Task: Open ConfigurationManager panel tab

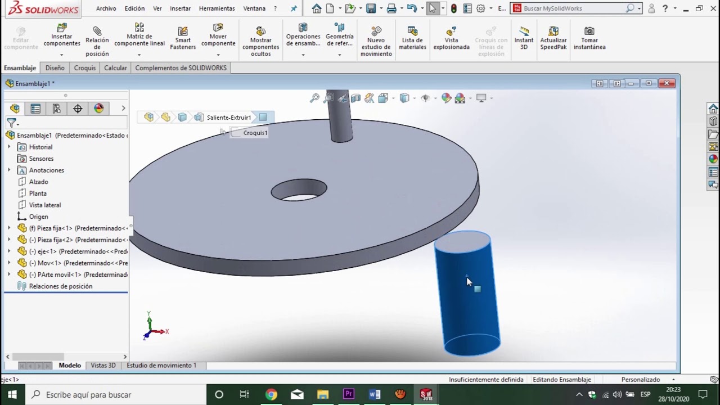Action: tap(56, 109)
